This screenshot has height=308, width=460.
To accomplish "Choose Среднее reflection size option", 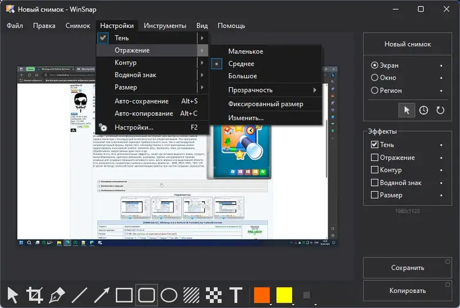I will [266, 64].
